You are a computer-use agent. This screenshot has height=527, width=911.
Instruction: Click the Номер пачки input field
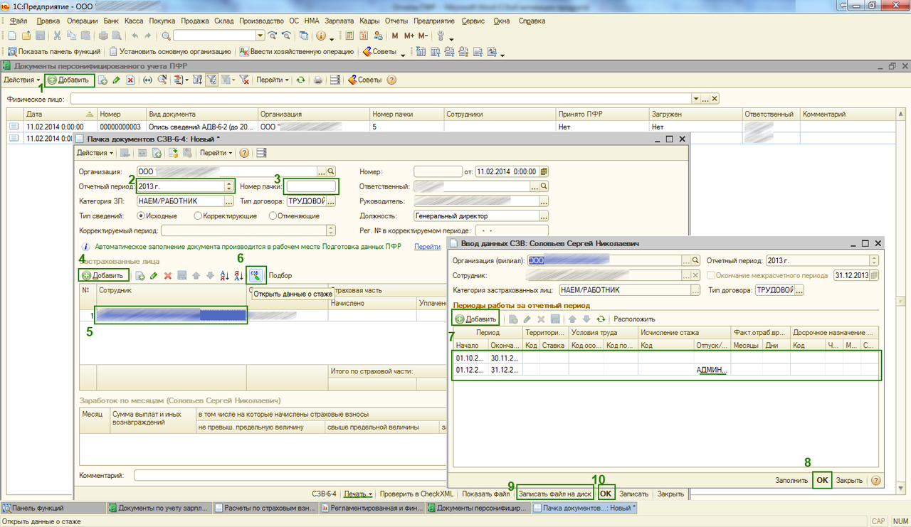[x=312, y=186]
